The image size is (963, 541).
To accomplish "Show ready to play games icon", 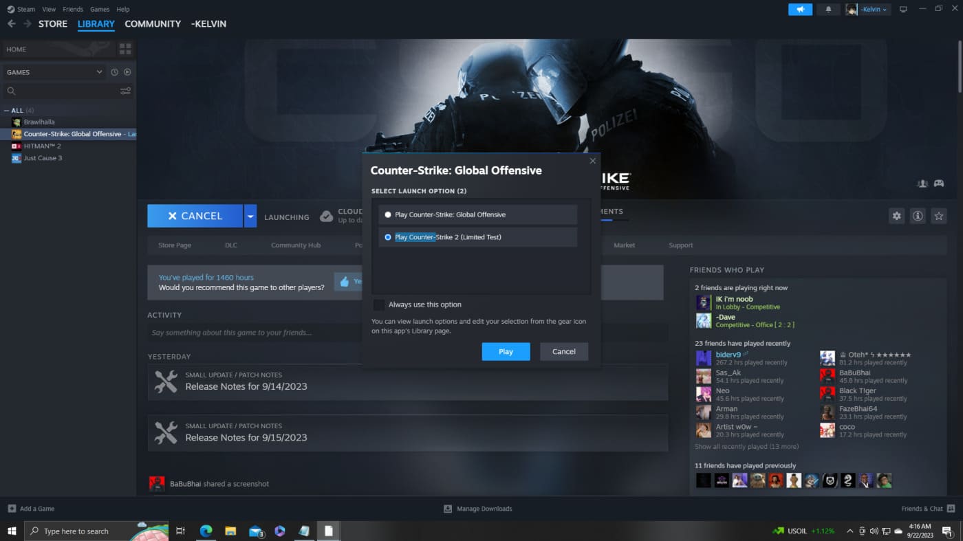I will pyautogui.click(x=127, y=72).
